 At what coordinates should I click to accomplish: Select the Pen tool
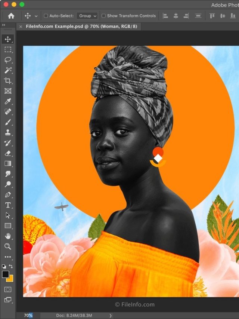click(x=8, y=195)
